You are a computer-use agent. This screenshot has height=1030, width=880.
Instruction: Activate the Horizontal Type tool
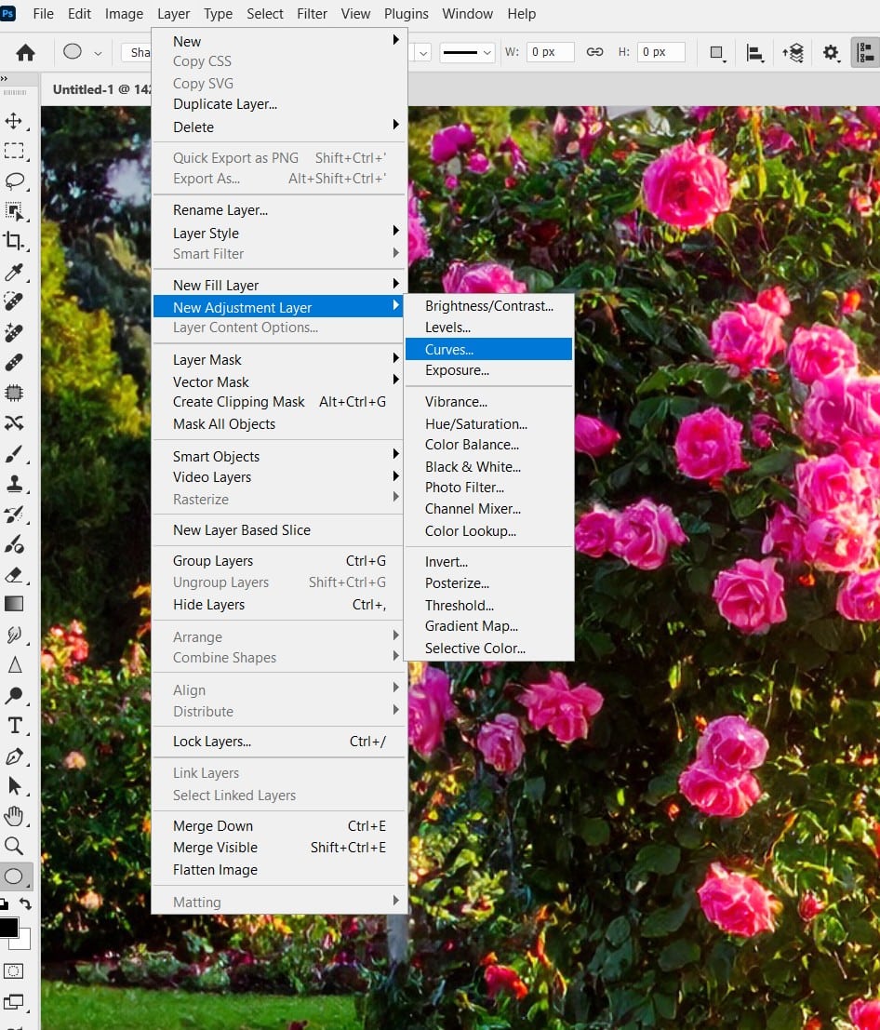pyautogui.click(x=14, y=726)
